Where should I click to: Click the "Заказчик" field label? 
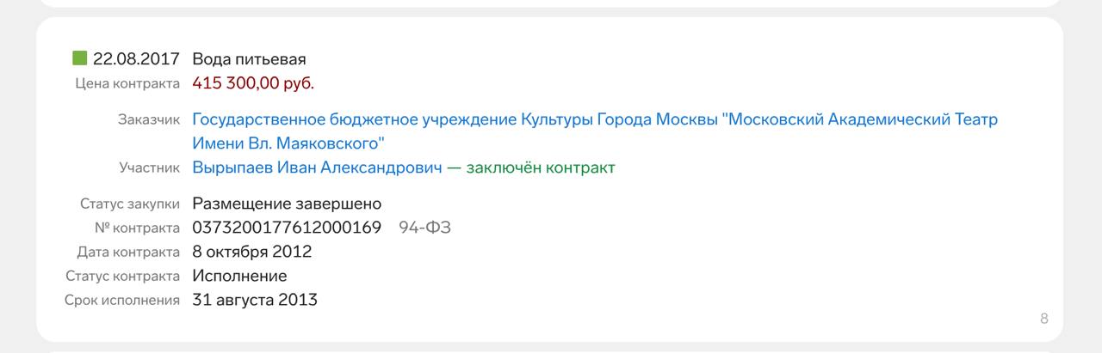[x=148, y=119]
